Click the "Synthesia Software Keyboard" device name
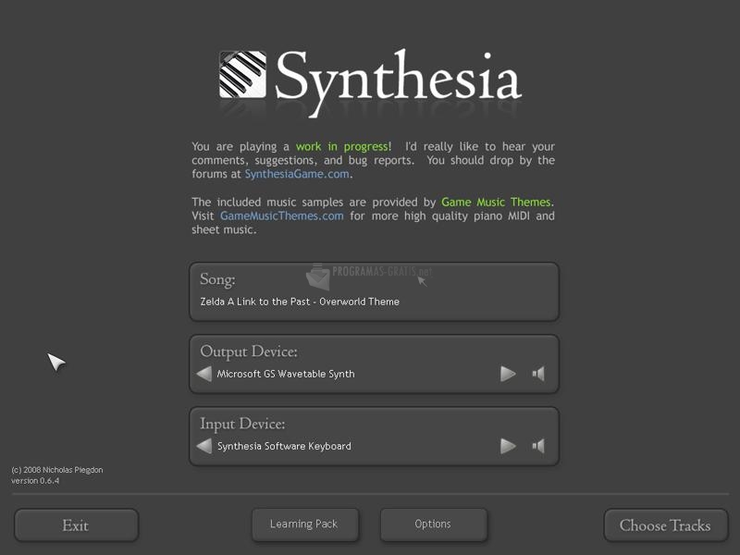The image size is (740, 555). pos(284,446)
